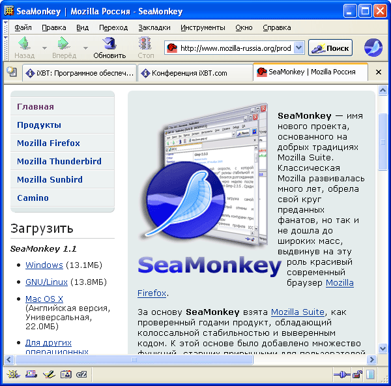Download SeaMonkey via the Mac OS X link

tap(44, 299)
